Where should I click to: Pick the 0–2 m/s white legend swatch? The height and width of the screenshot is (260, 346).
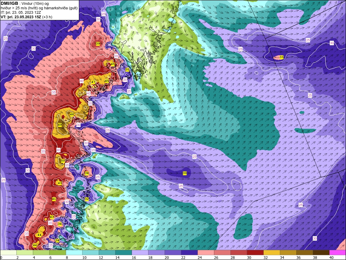coord(8,252)
